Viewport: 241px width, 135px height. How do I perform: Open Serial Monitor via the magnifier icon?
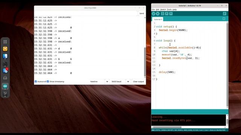[x=224, y=13]
